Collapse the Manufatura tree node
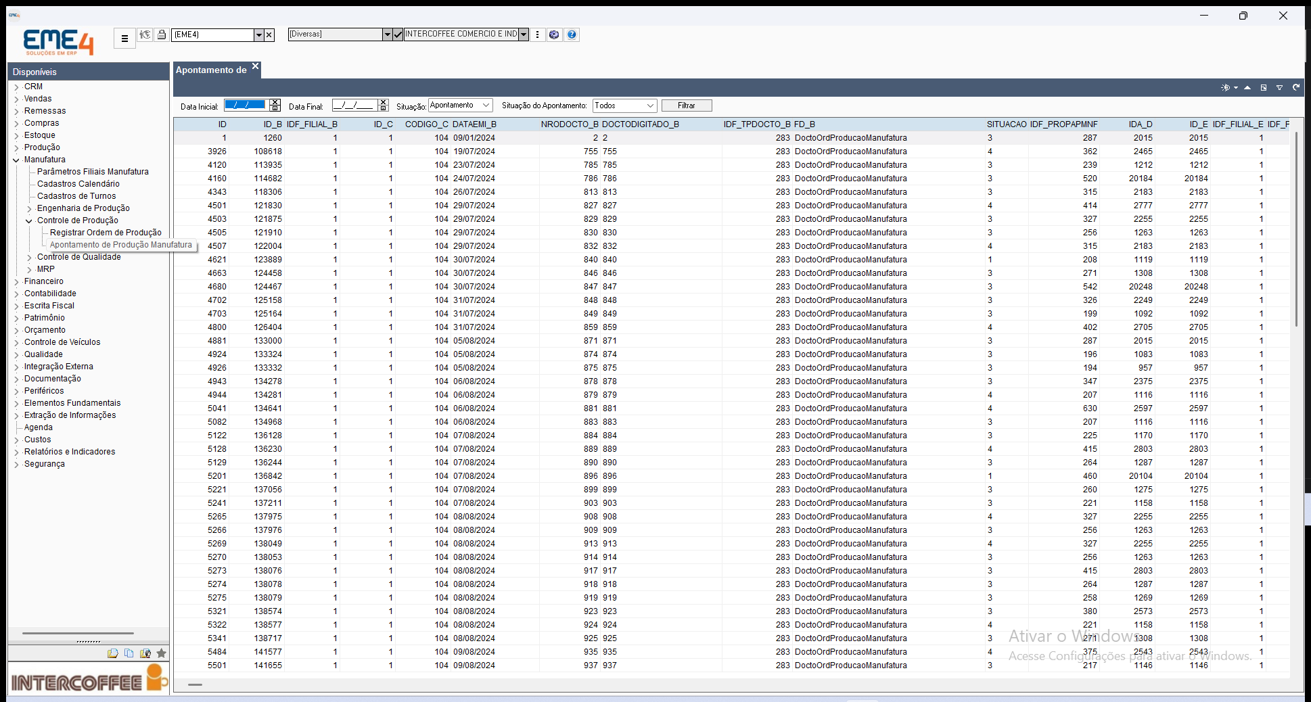Image resolution: width=1311 pixels, height=702 pixels. [16, 160]
